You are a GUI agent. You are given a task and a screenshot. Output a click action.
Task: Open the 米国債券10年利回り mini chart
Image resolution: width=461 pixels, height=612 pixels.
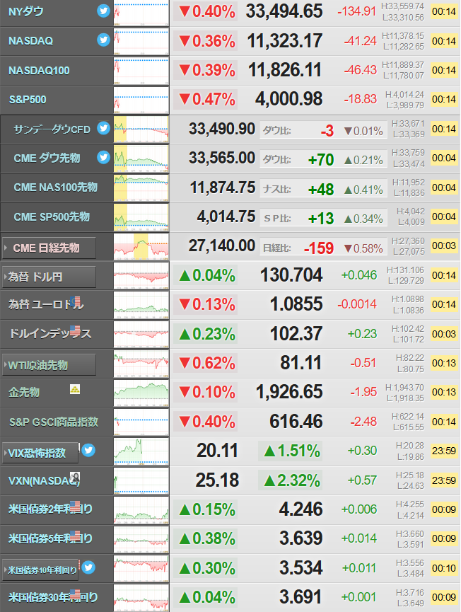[x=141, y=569]
